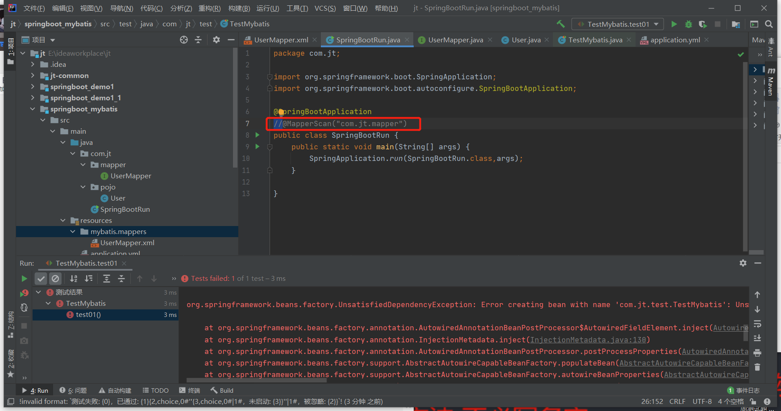Clear console with the trash icon

pos(757,367)
